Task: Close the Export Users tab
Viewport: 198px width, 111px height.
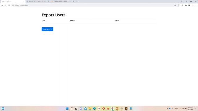Action: [x=24, y=2]
